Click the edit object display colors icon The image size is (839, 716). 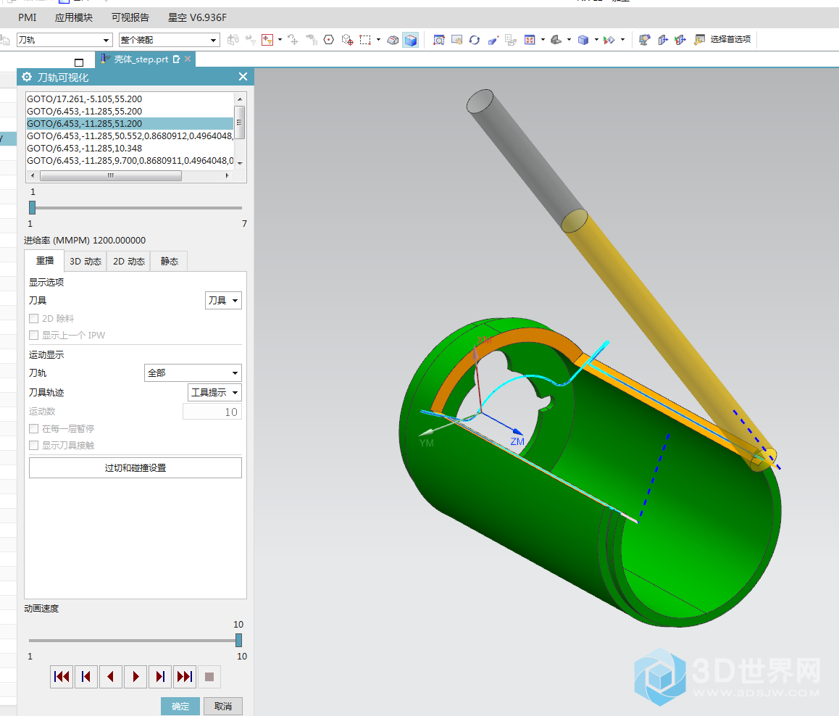click(609, 40)
